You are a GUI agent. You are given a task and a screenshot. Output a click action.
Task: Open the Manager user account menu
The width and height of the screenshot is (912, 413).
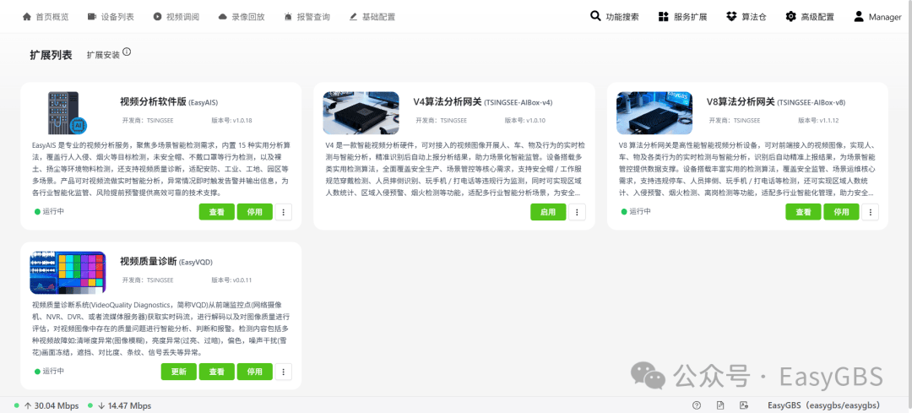pyautogui.click(x=877, y=17)
